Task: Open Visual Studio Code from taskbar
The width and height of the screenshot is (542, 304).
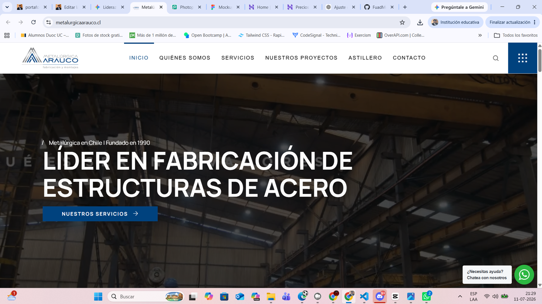Action: (364, 297)
